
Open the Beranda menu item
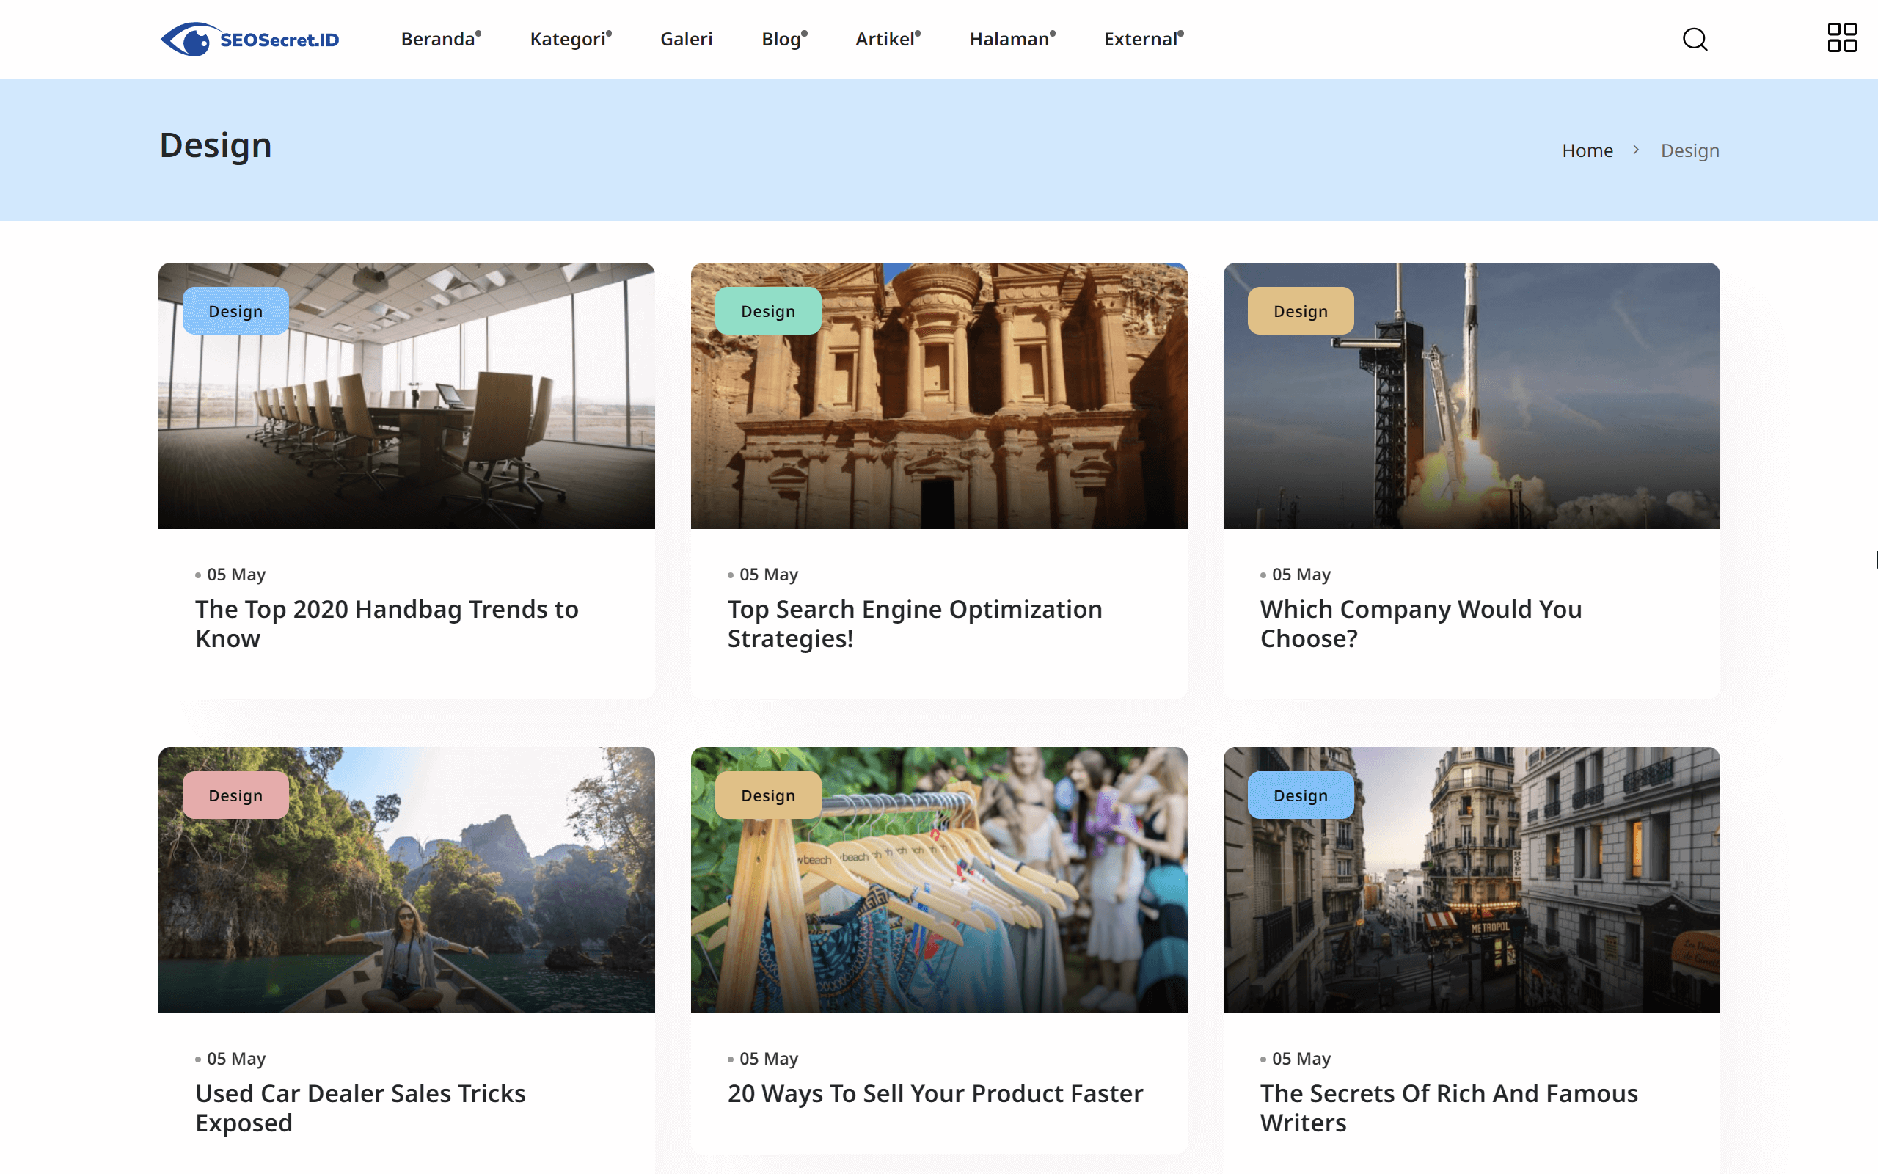pos(439,39)
